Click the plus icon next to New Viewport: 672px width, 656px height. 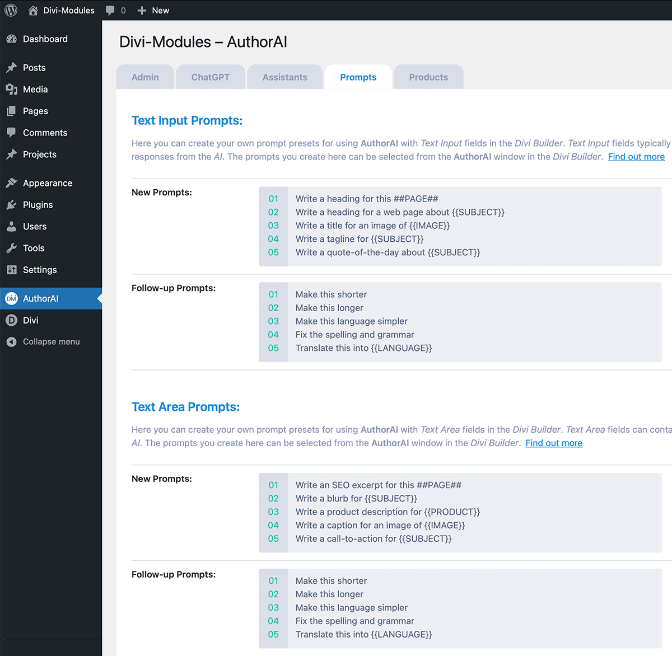142,11
